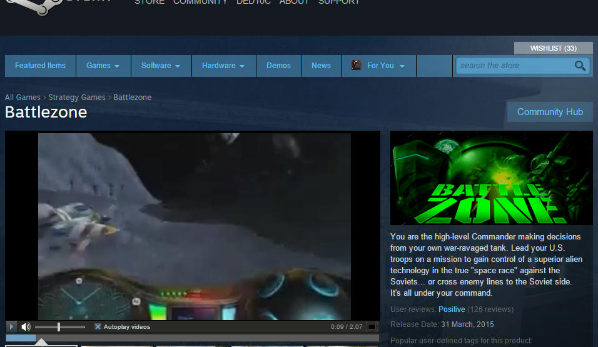This screenshot has height=347, width=598.
Task: Click the user avatar beside For You
Action: (356, 65)
